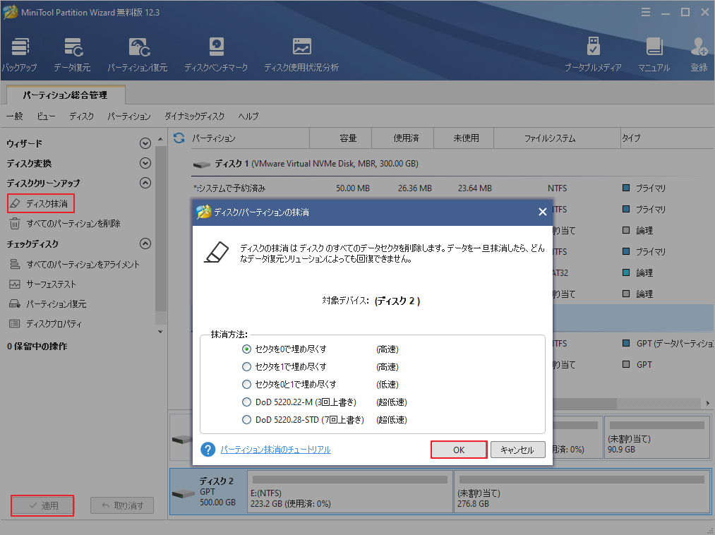
Task: Collapse the チェックディスク section
Action: click(x=145, y=244)
